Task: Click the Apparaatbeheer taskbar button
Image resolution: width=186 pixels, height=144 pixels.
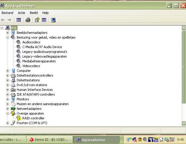Action: [x=96, y=140]
